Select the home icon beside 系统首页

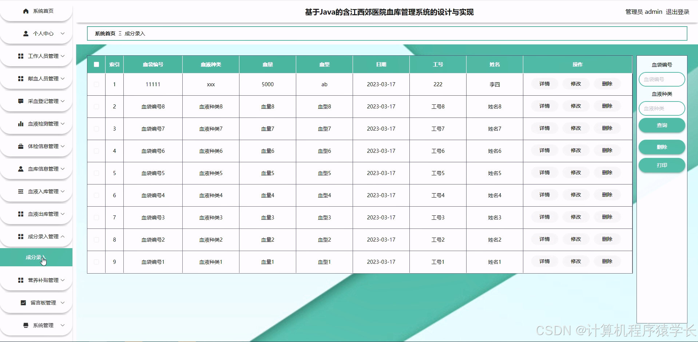coord(25,11)
